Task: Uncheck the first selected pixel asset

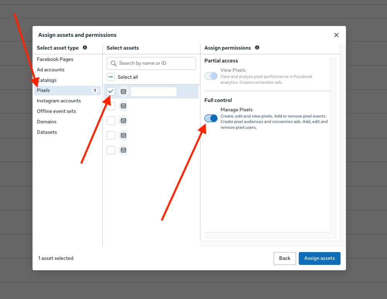Action: pos(111,91)
